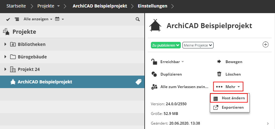Click the Alle zum Verlassen zwingen icon
This screenshot has width=275, height=129.
pos(154,87)
